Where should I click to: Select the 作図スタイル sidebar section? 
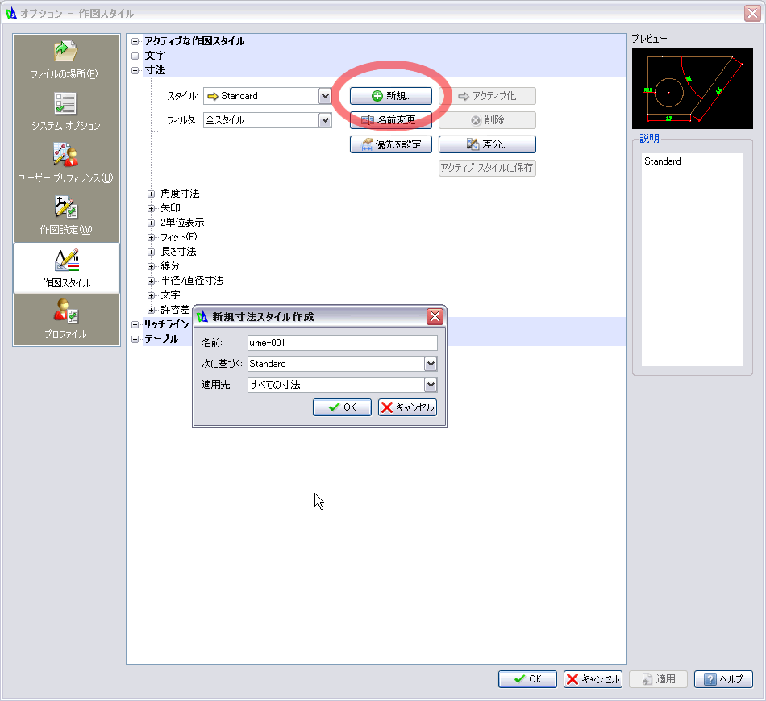(66, 268)
